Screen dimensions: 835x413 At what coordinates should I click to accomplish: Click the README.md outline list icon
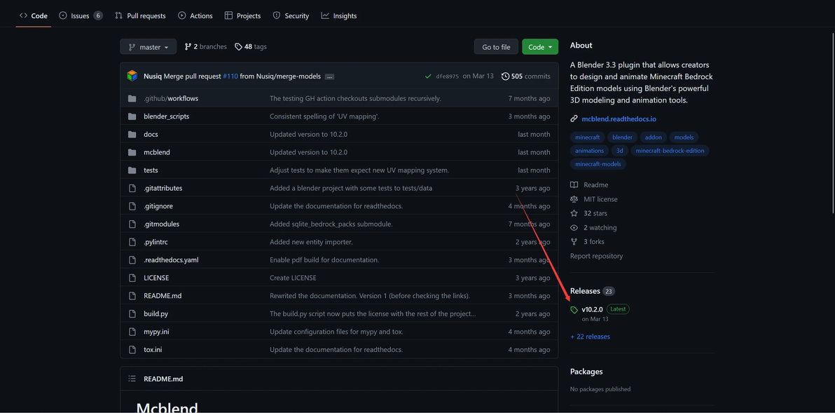132,379
